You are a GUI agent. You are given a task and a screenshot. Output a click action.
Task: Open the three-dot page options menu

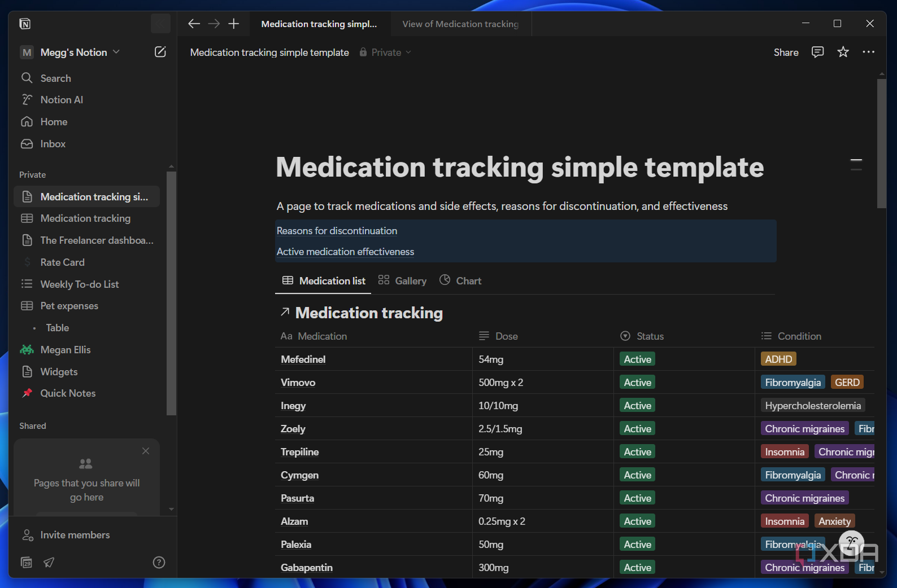(x=869, y=52)
